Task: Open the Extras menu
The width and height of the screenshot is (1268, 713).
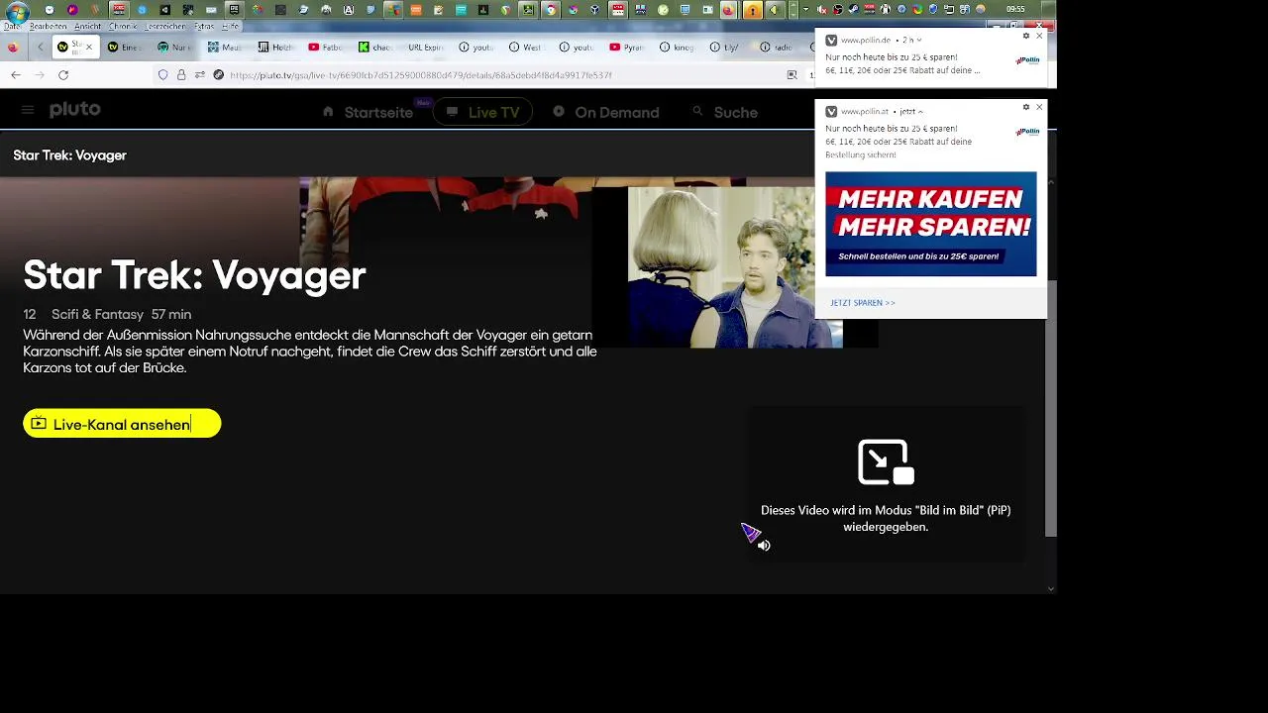Action: pos(204,26)
